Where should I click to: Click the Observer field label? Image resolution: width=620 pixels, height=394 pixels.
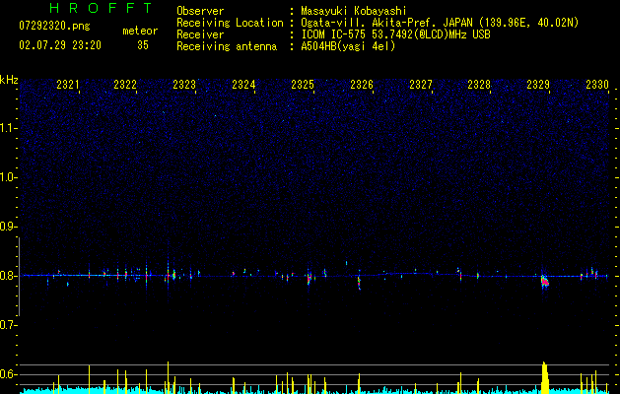(x=200, y=11)
